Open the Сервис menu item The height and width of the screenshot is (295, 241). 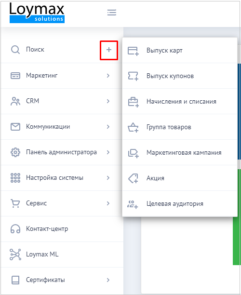click(x=62, y=203)
